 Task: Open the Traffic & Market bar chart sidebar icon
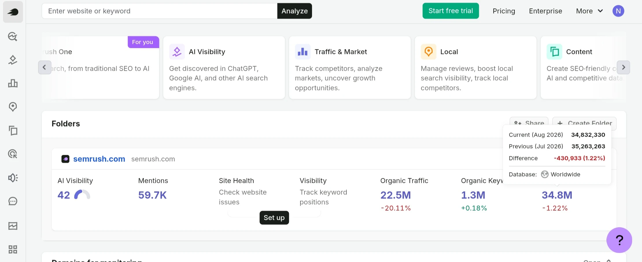13,83
